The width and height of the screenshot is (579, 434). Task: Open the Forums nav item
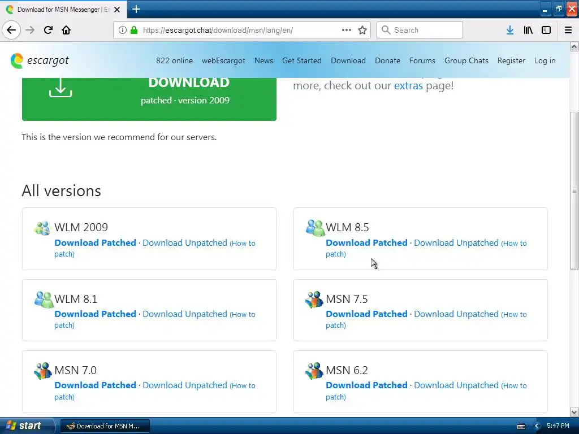(422, 60)
